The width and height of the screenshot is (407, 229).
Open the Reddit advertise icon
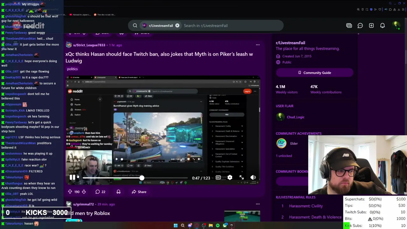pyautogui.click(x=349, y=25)
